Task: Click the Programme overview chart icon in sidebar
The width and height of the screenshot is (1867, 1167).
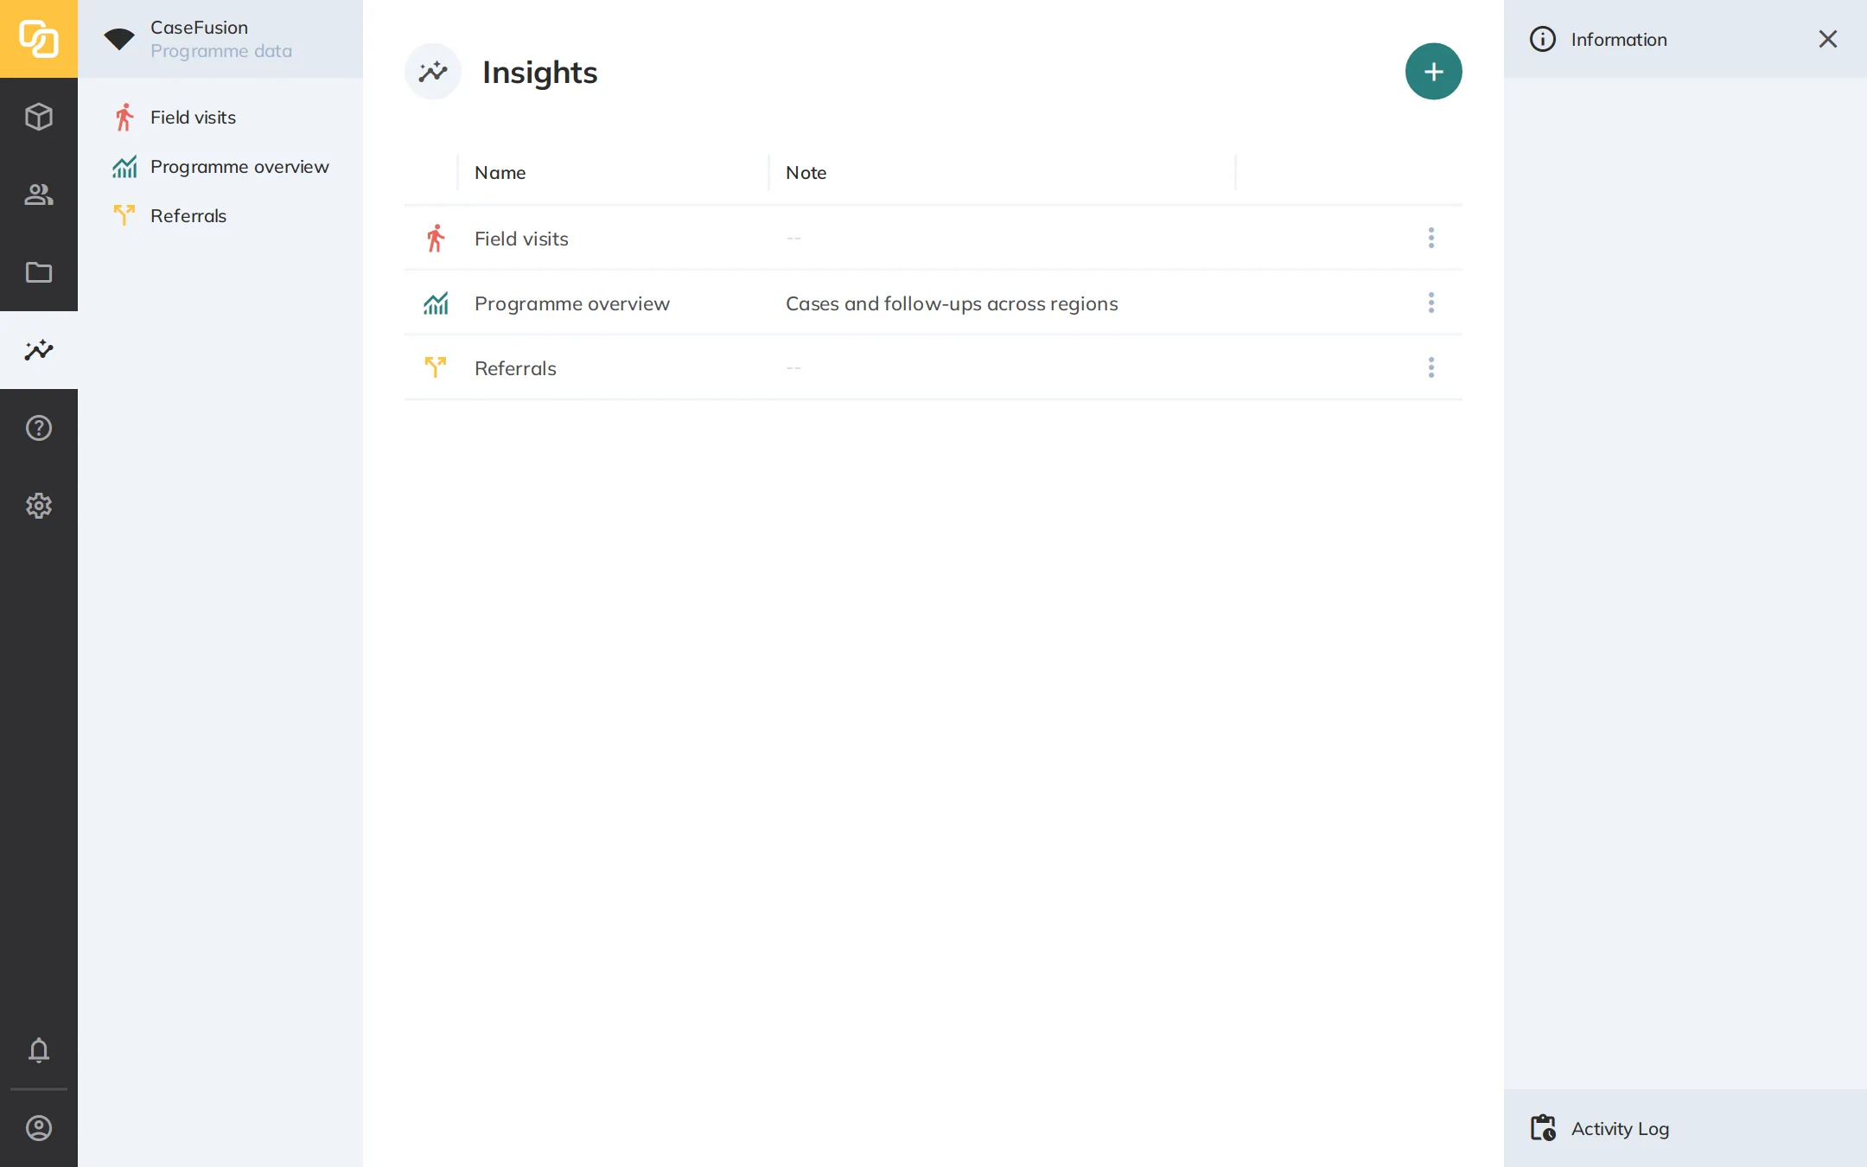Action: (x=124, y=167)
